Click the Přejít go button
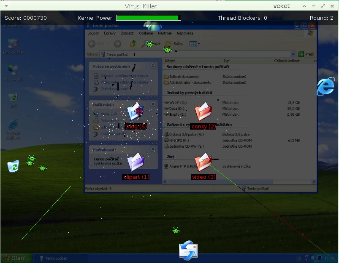The image size is (339, 263). [306, 54]
